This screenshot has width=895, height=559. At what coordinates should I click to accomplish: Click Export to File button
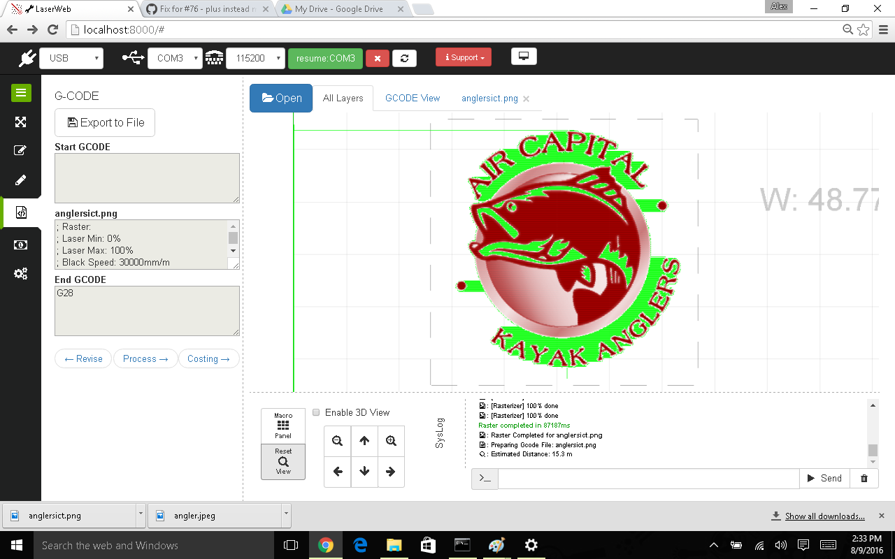[x=105, y=122]
